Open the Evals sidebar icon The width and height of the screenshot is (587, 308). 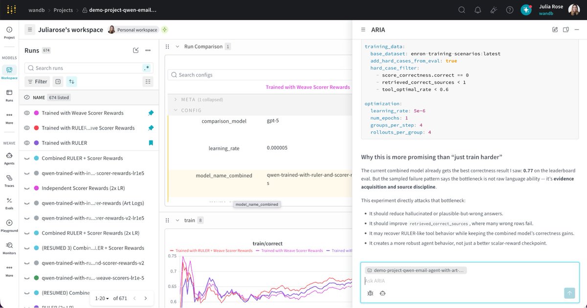point(9,202)
